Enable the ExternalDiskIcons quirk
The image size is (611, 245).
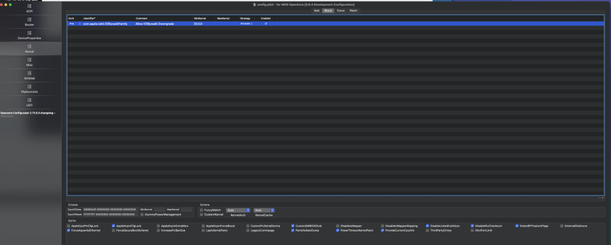pyautogui.click(x=562, y=226)
